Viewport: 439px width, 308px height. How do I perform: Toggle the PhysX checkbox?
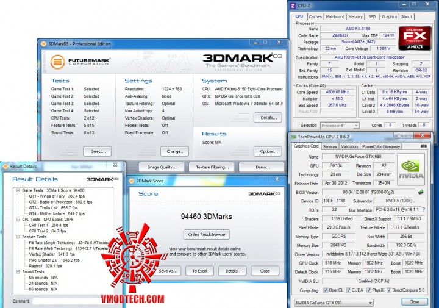(369, 290)
